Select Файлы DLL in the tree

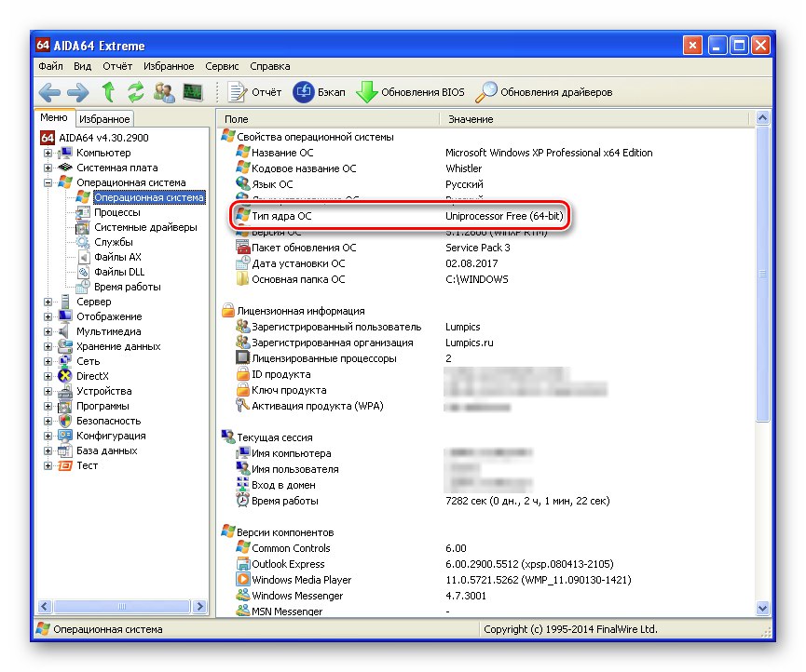coord(119,272)
